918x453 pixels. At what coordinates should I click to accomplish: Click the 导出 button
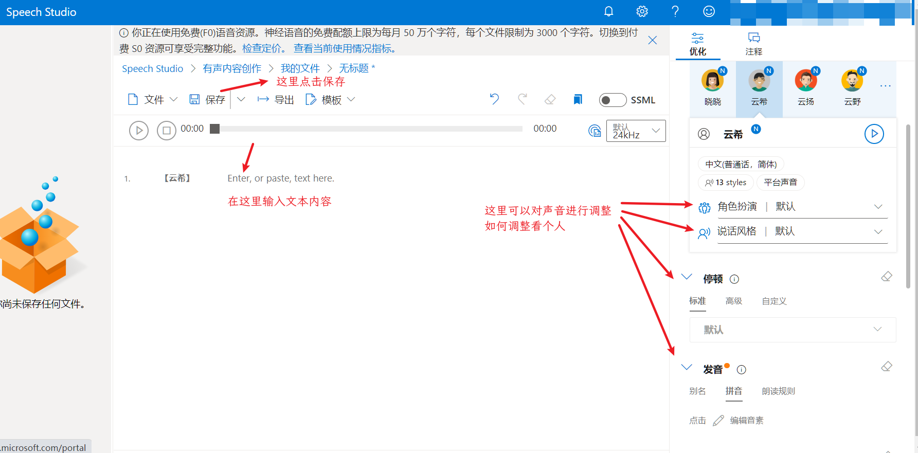pyautogui.click(x=276, y=99)
